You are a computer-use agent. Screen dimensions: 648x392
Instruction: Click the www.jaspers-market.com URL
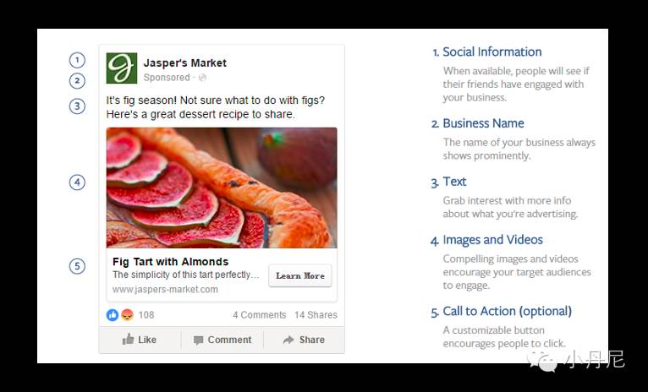coord(165,289)
